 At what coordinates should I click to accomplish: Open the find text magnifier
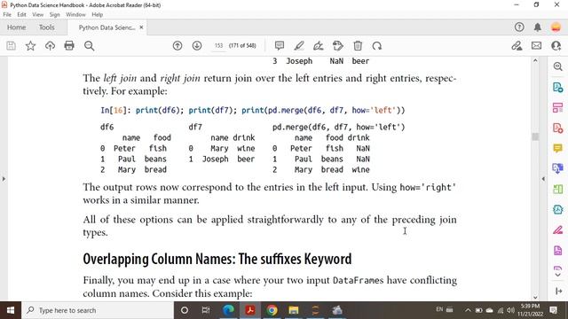pos(89,45)
